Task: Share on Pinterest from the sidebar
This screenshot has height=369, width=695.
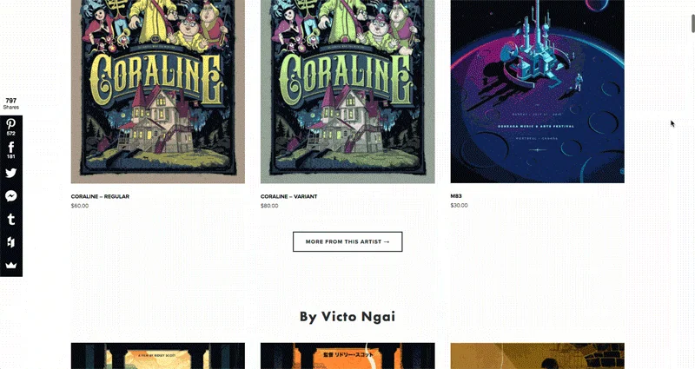Action: 11,127
